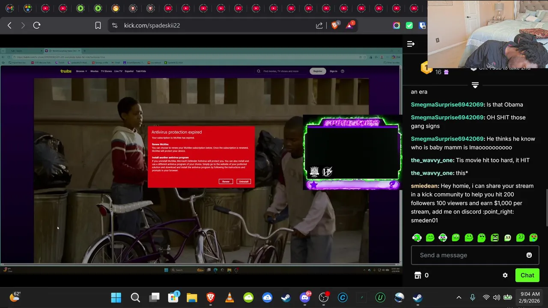Click Renew in McAfee popup
The image size is (548, 308).
226,181
